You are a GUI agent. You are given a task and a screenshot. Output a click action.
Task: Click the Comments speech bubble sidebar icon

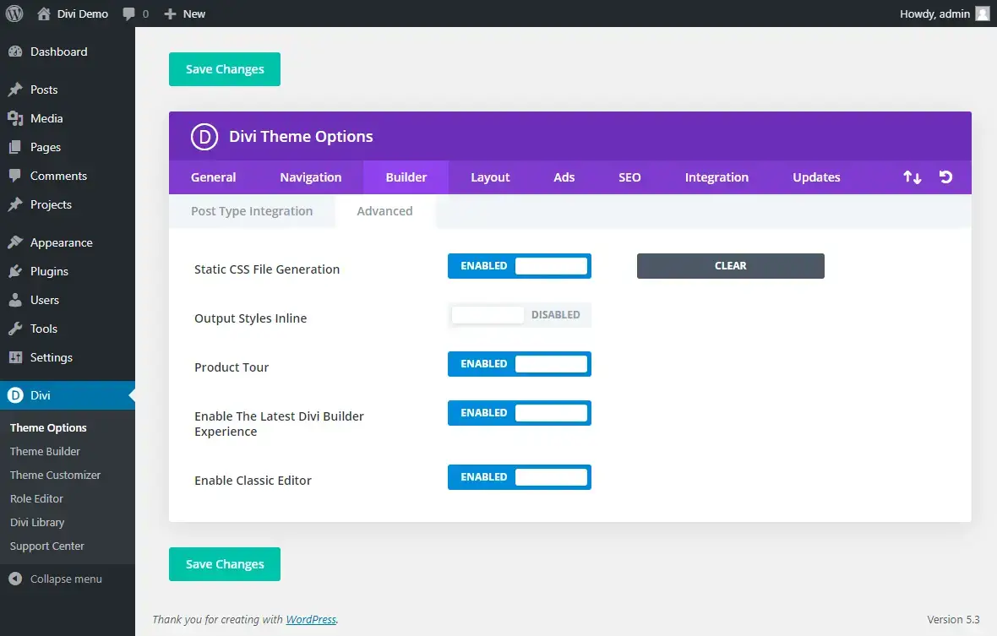coord(15,176)
